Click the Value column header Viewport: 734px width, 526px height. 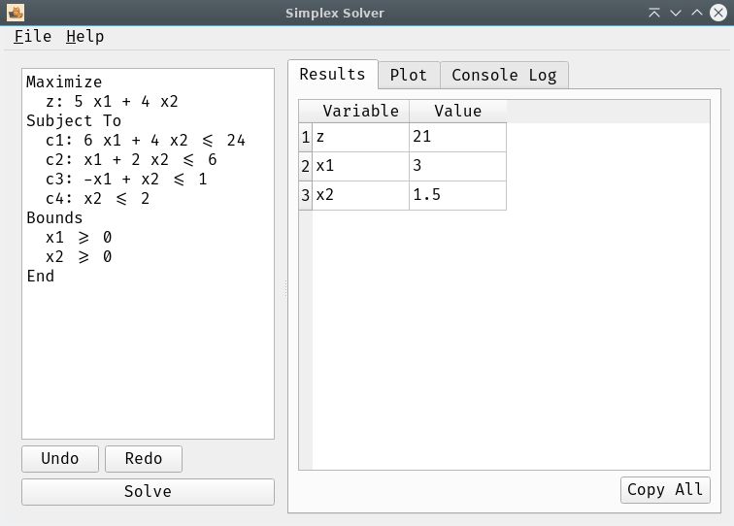457,111
